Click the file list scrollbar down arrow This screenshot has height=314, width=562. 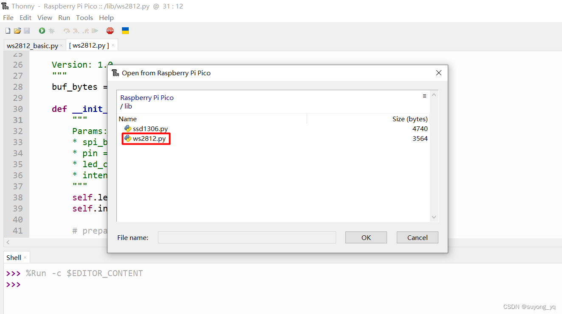click(434, 217)
